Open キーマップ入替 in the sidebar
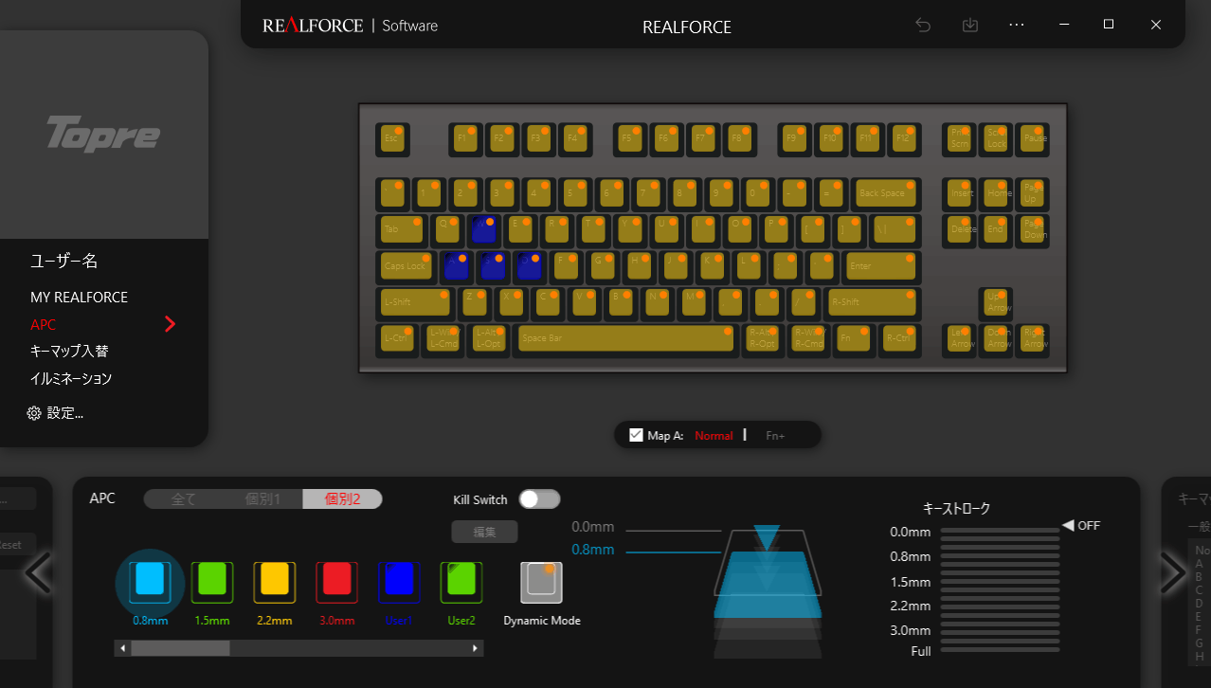The height and width of the screenshot is (688, 1211). [x=69, y=352]
